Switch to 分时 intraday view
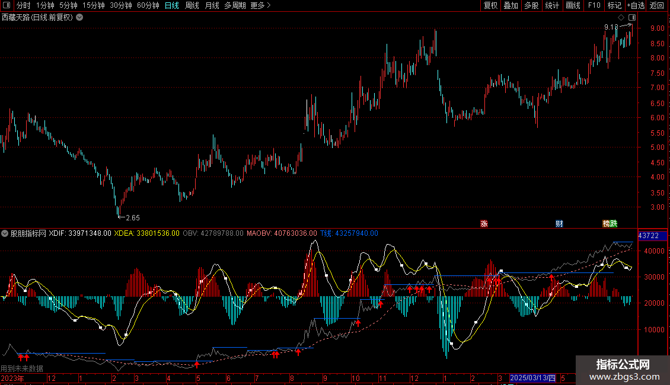670x385 pixels. (x=24, y=5)
